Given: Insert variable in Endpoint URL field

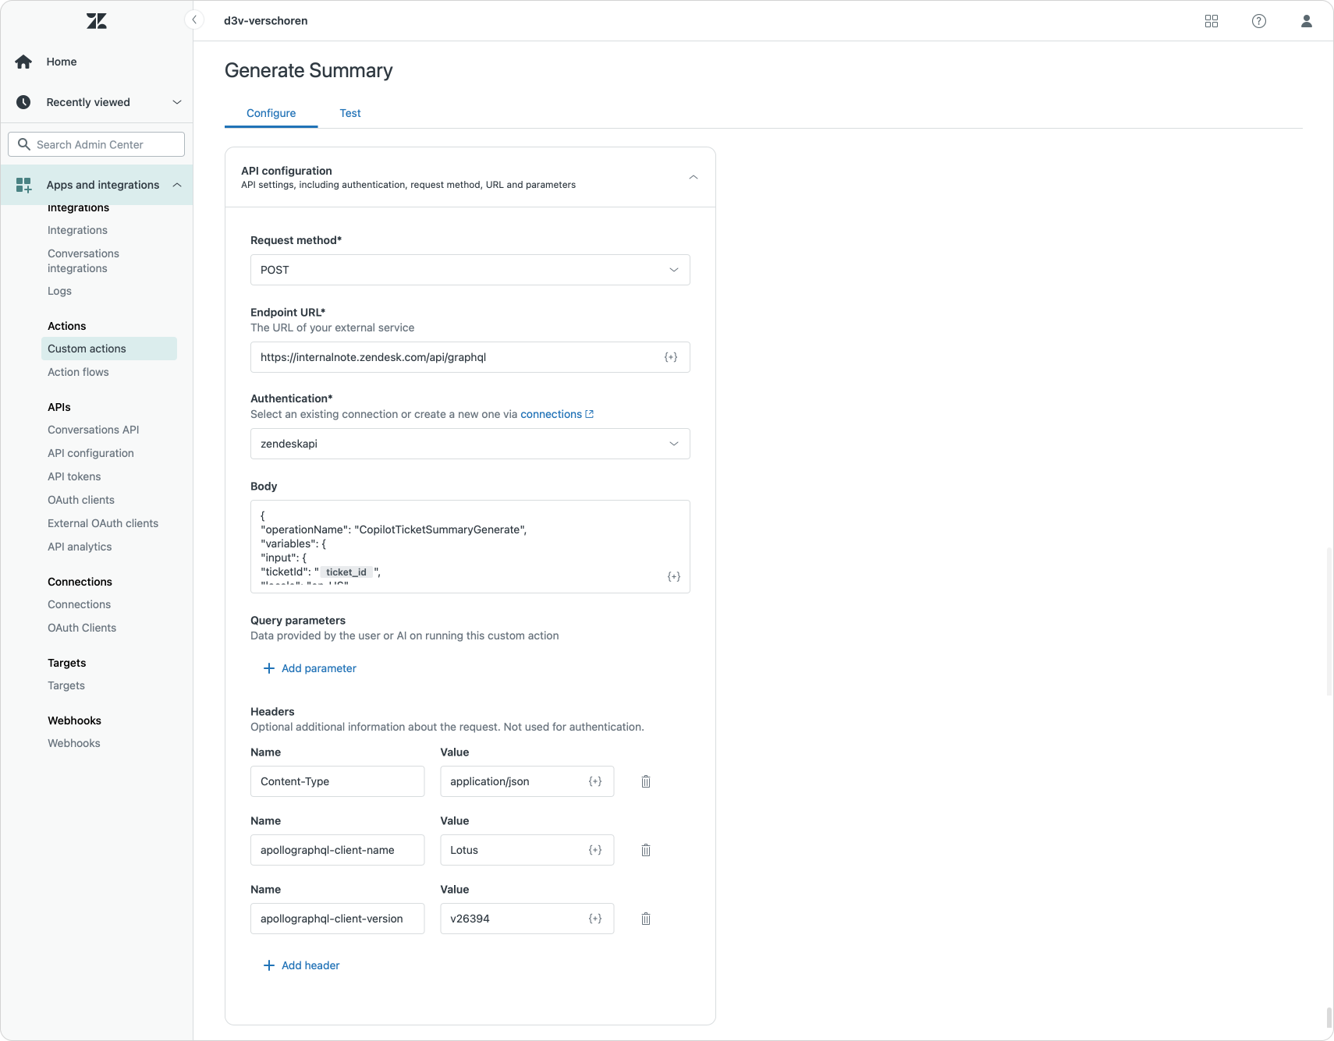Looking at the screenshot, I should click(x=670, y=357).
